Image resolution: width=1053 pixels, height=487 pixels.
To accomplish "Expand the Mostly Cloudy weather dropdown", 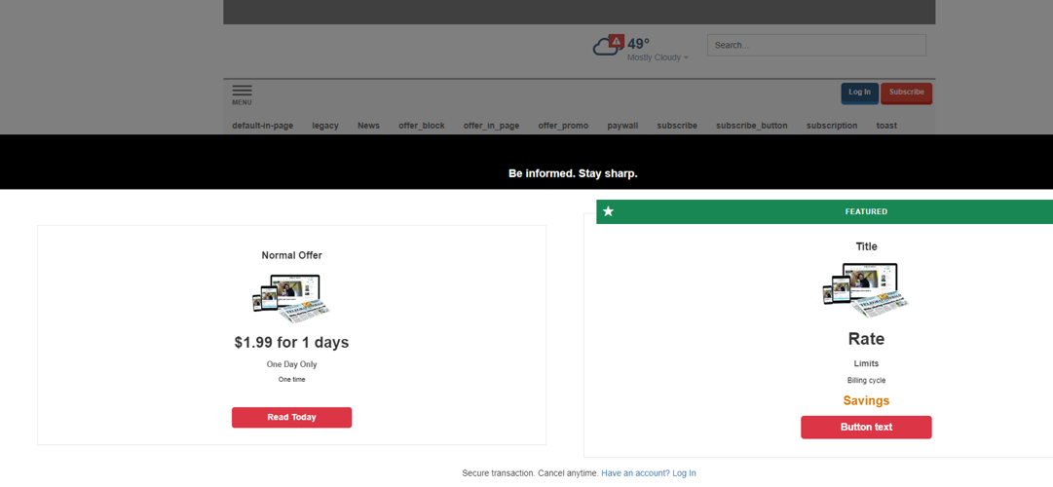I will click(x=658, y=57).
